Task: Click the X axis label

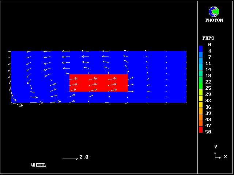Action: (x=225, y=156)
